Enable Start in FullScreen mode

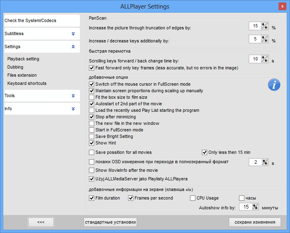(x=91, y=130)
